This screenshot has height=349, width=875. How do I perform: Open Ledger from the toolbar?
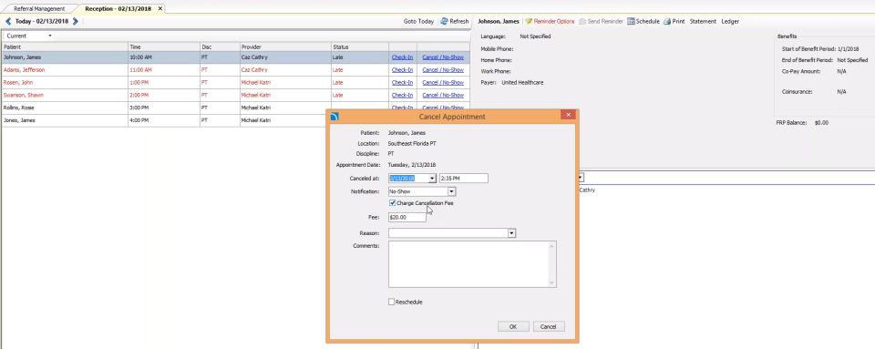click(730, 22)
